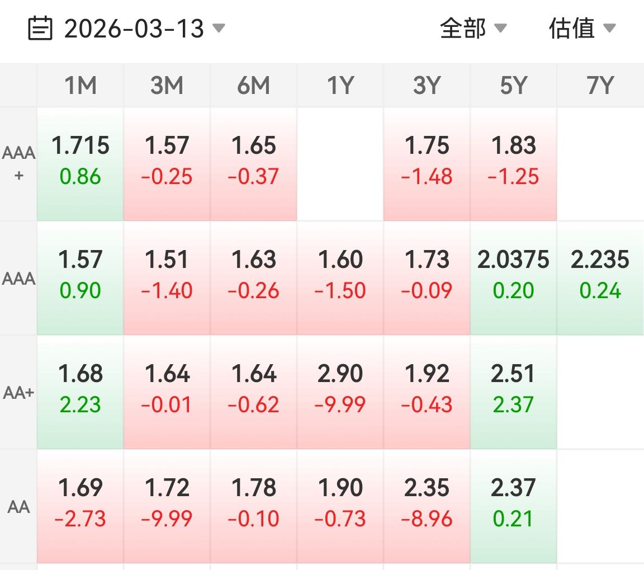
Task: Click the calendar icon next to the date
Action: pos(41,28)
